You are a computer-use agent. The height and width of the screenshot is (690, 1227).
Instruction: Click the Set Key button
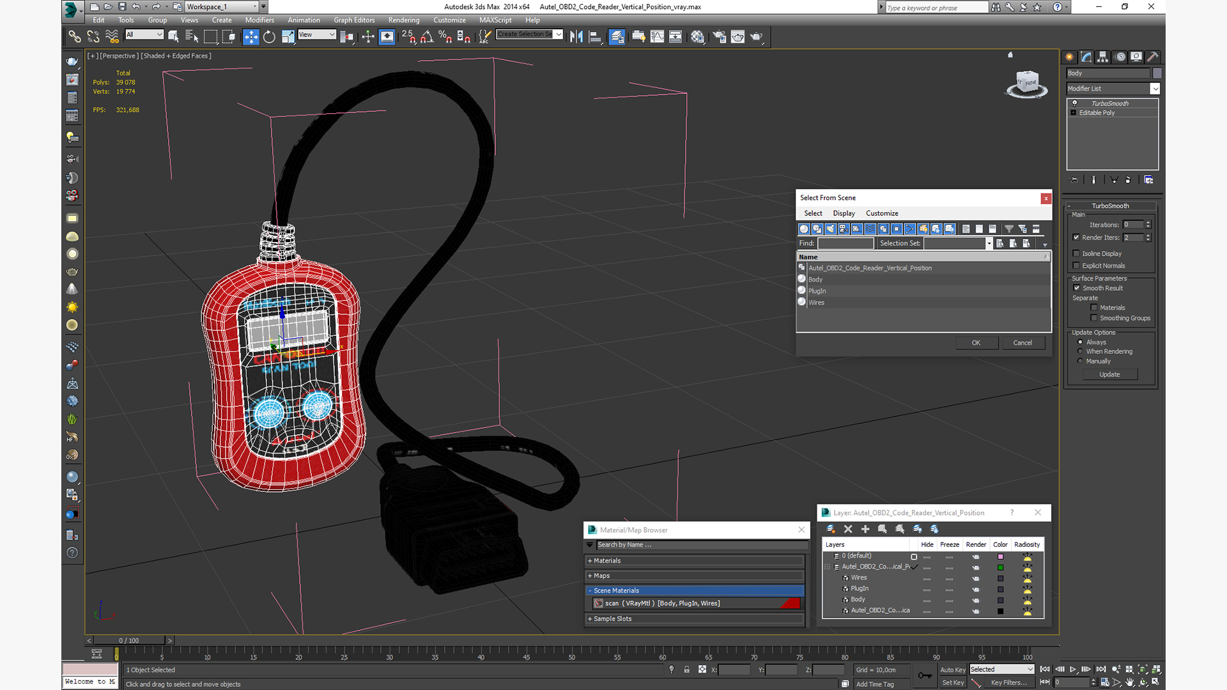tap(952, 683)
